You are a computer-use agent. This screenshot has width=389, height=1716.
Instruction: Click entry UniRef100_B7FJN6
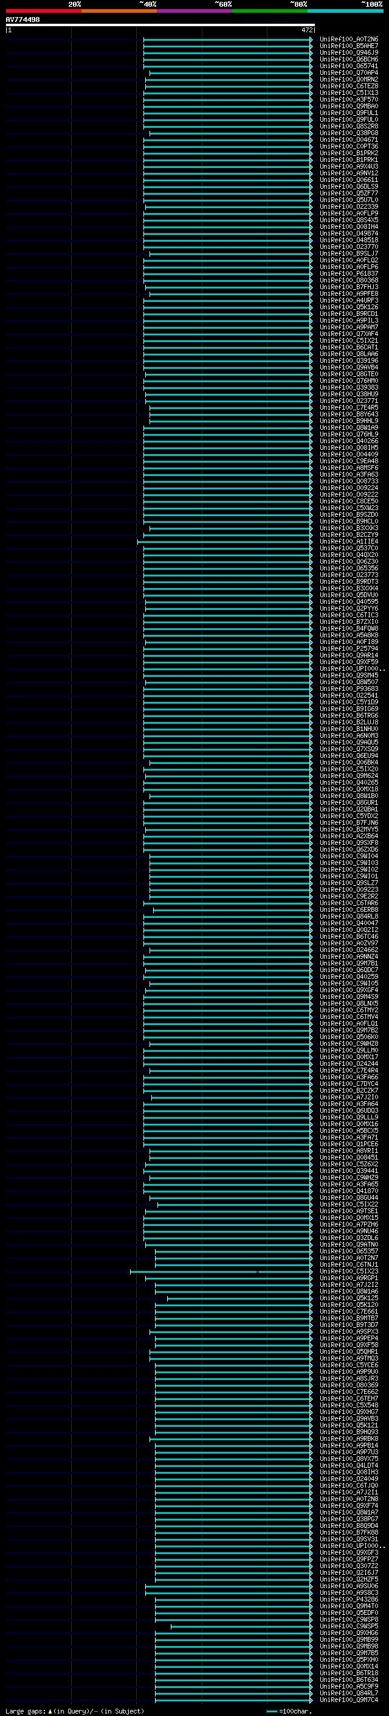[349, 823]
